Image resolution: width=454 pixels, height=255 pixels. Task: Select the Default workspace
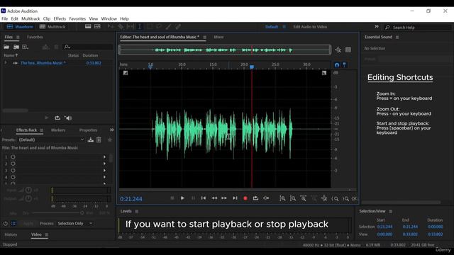point(272,27)
